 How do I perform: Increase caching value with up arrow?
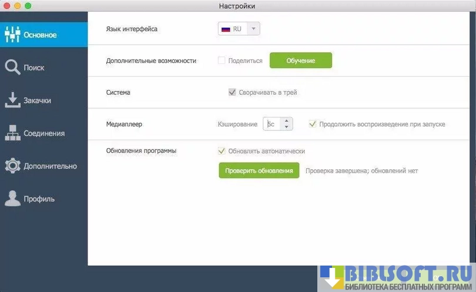pos(286,121)
